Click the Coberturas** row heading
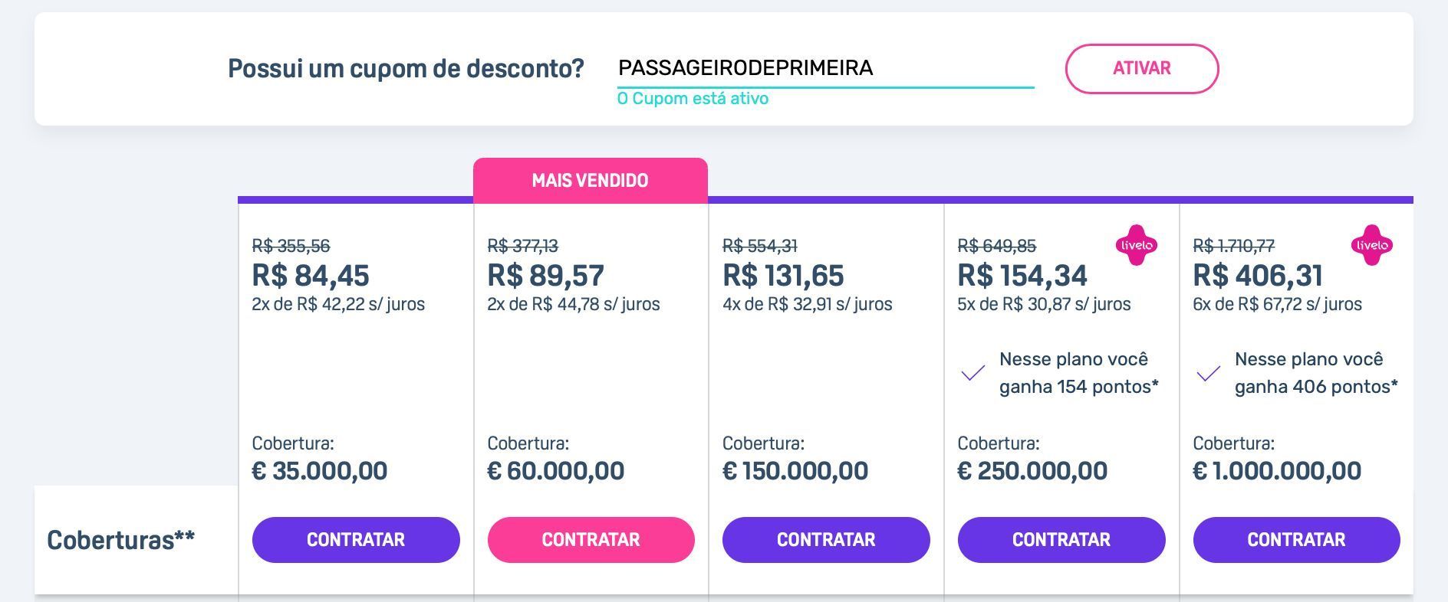 pyautogui.click(x=120, y=540)
